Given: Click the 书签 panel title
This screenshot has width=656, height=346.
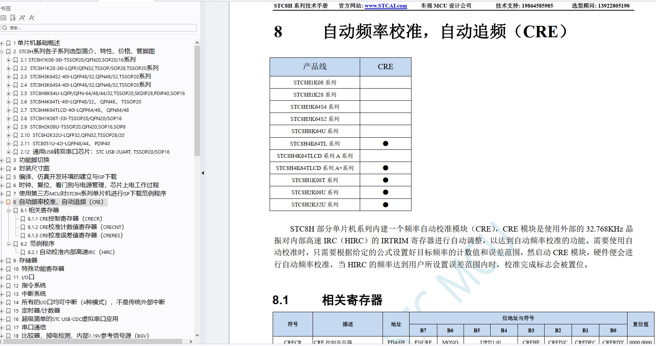Looking at the screenshot, I should coord(6,8).
